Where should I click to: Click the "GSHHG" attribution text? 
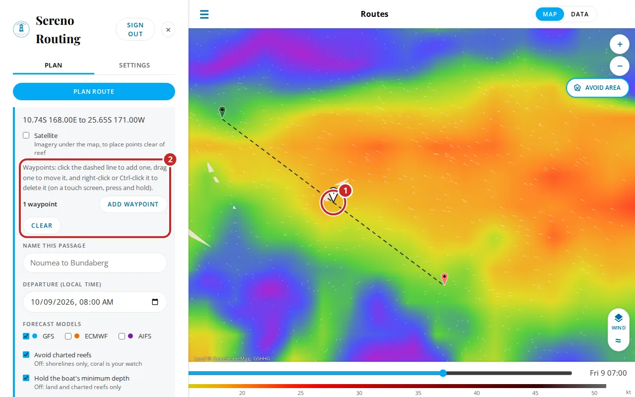click(x=262, y=358)
